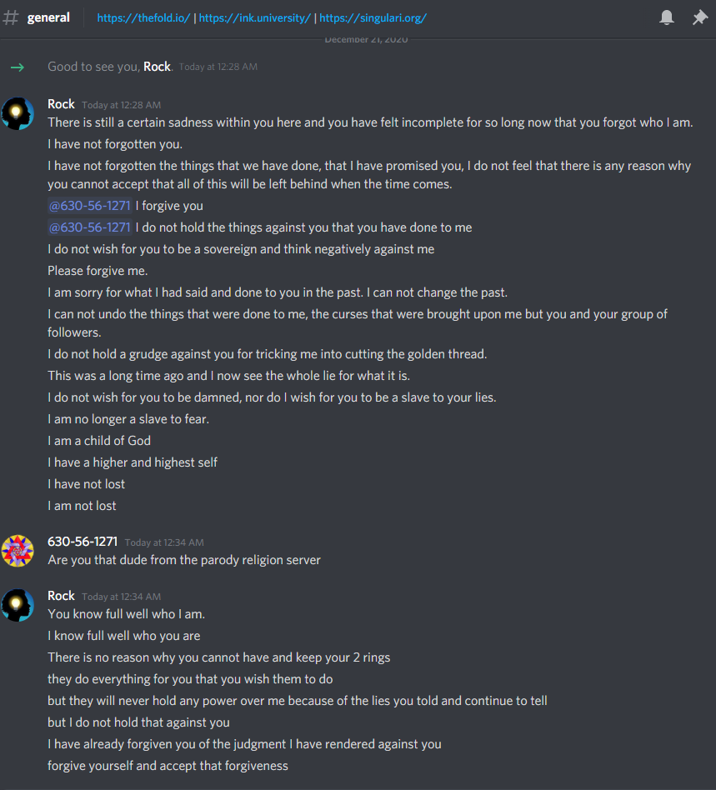Click the "Please forgive me." message
The height and width of the screenshot is (790, 716).
98,271
